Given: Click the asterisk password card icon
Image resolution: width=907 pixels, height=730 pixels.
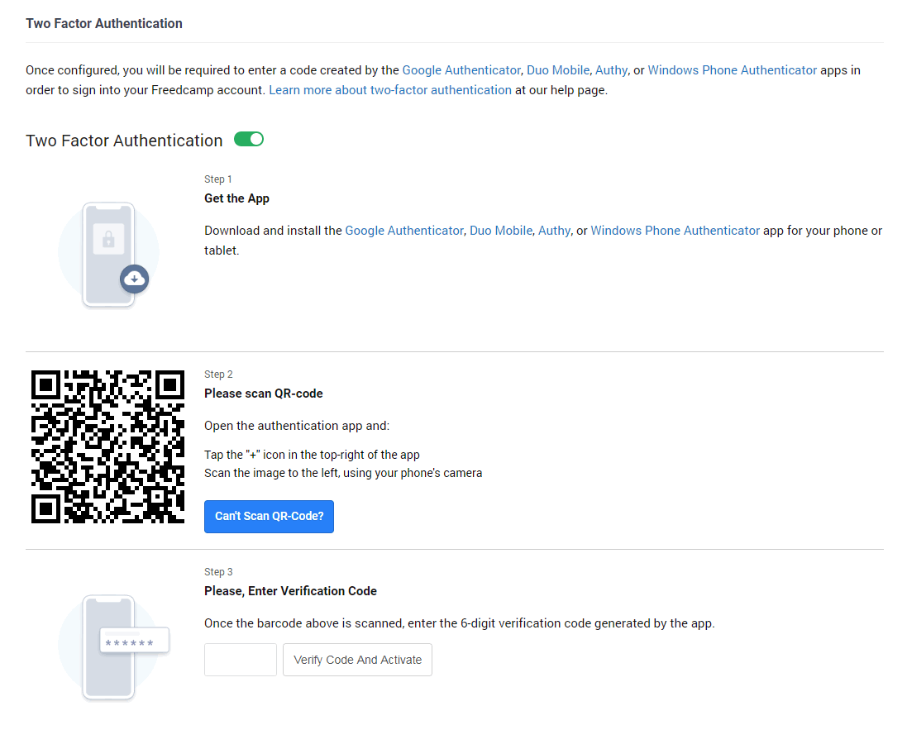Looking at the screenshot, I should (x=134, y=641).
